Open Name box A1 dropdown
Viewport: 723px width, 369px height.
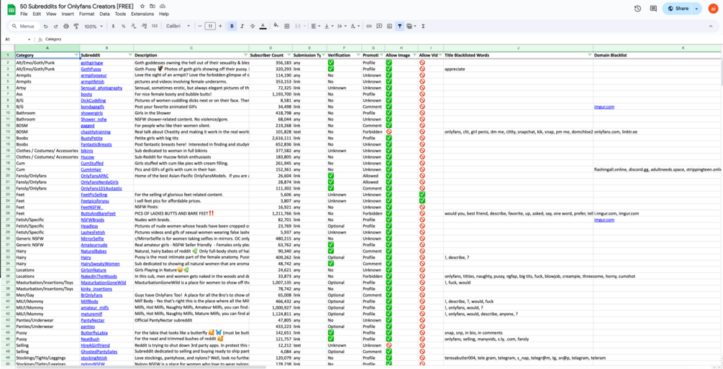click(29, 39)
